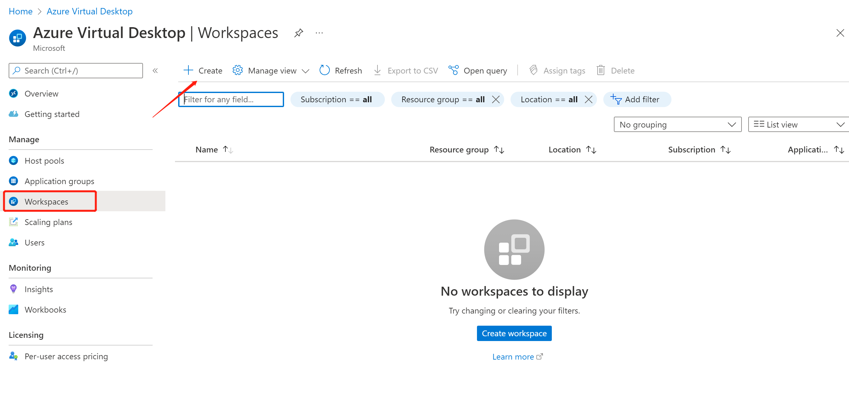Screen dimensions: 849x396
Task: Open the Users section
Action: pos(34,243)
